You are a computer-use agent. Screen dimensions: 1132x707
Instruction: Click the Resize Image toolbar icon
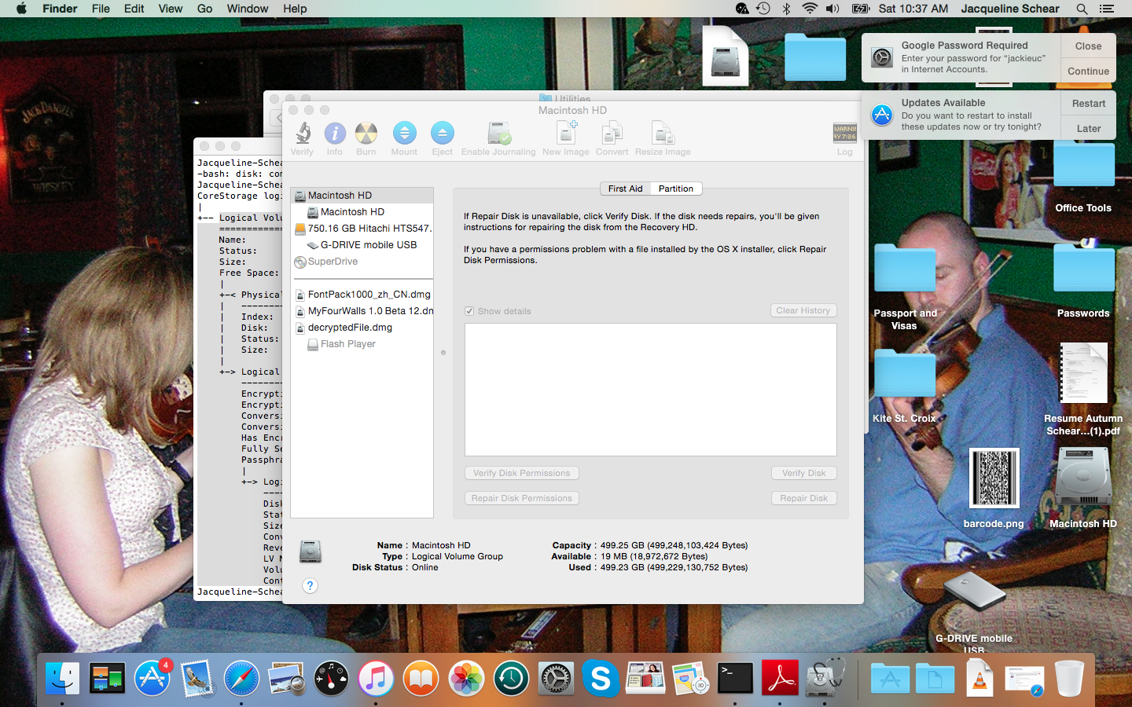pos(663,138)
